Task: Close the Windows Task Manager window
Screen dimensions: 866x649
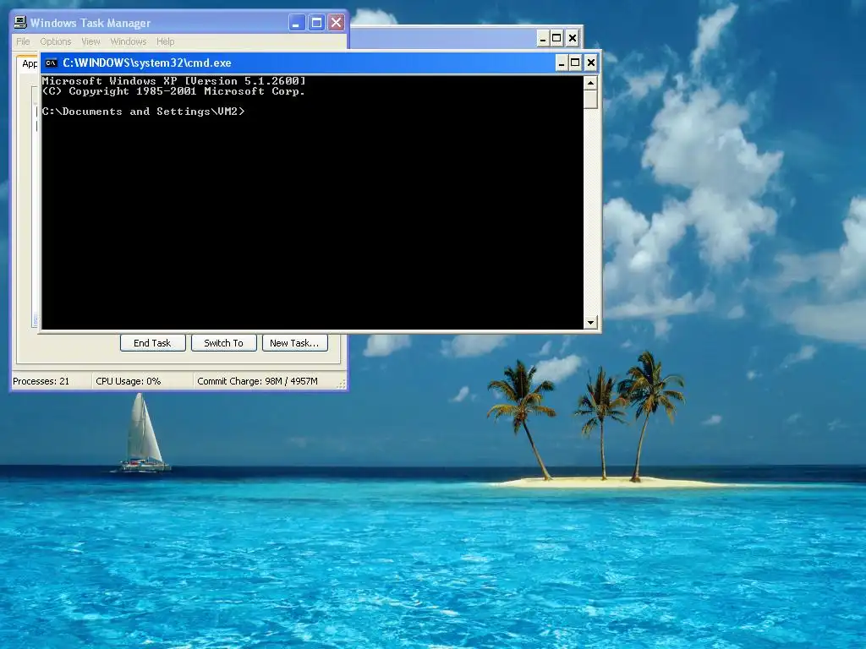Action: (x=336, y=23)
